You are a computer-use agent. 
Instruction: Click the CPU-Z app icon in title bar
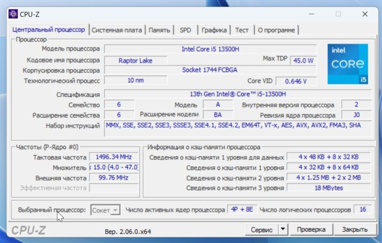pyautogui.click(x=13, y=14)
